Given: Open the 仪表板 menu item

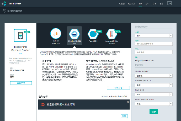Looking at the screenshot, I should pyautogui.click(x=122, y=4).
